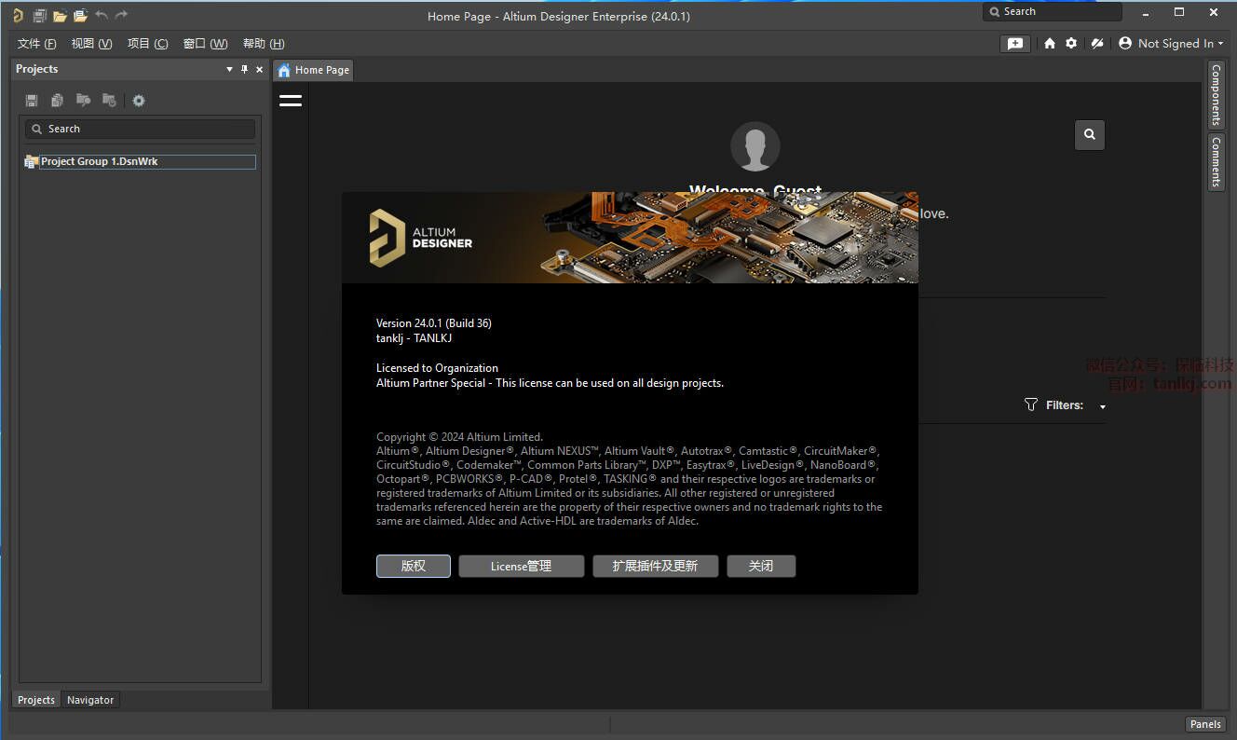Click the 版权 button in the About dialog
Image resolution: width=1237 pixels, height=740 pixels.
click(414, 566)
